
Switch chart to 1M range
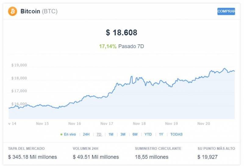pos(111,134)
